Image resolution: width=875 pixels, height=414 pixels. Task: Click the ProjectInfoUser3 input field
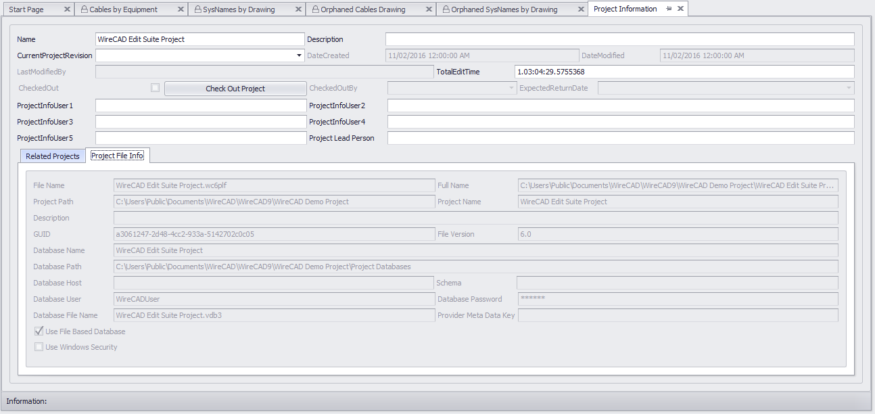pyautogui.click(x=201, y=122)
